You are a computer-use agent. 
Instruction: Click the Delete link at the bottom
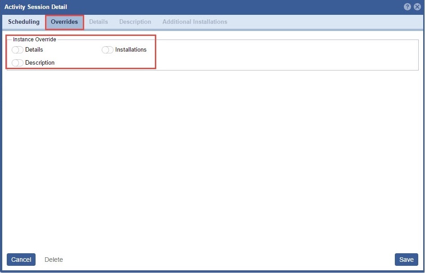54,260
